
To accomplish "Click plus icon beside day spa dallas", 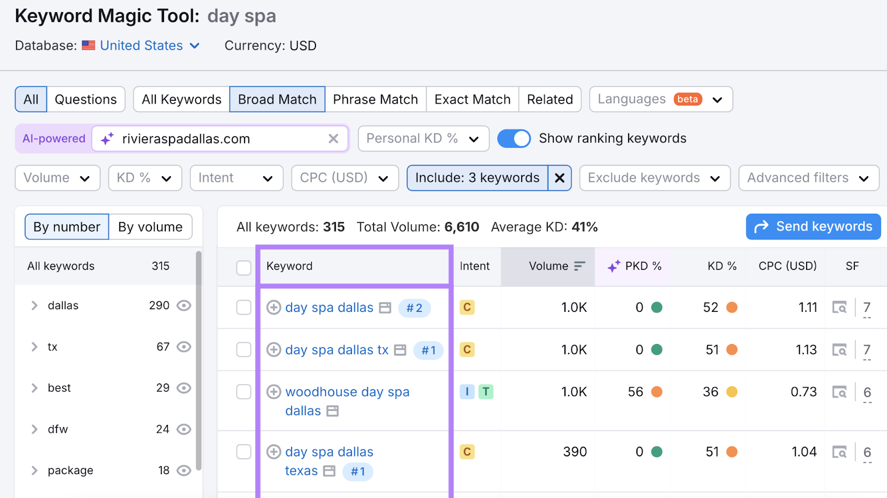I will (273, 307).
